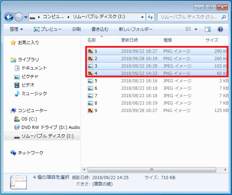Open ピクチャ library
The width and height of the screenshot is (232, 195).
[x=30, y=77]
